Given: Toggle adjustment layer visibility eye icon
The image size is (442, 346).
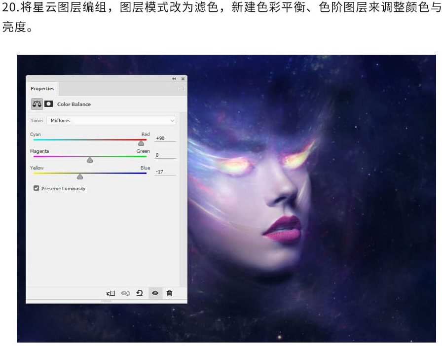Looking at the screenshot, I should (155, 293).
